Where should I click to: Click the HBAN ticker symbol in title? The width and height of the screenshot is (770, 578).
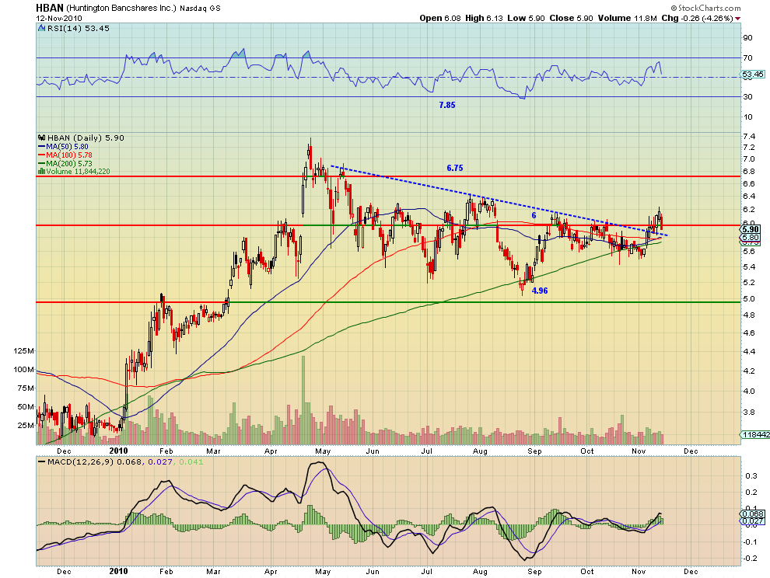tap(50, 8)
